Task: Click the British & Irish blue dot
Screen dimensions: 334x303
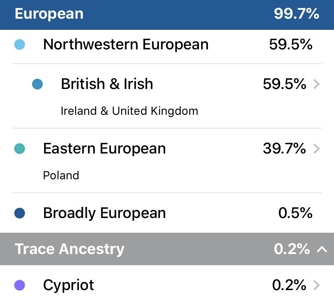Action: tap(37, 84)
